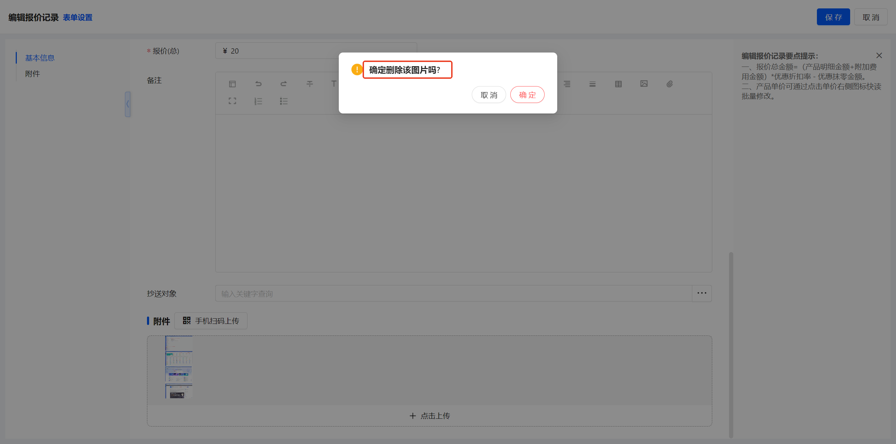Click the undo icon in remarks editor
Viewport: 896px width, 444px height.
click(258, 84)
